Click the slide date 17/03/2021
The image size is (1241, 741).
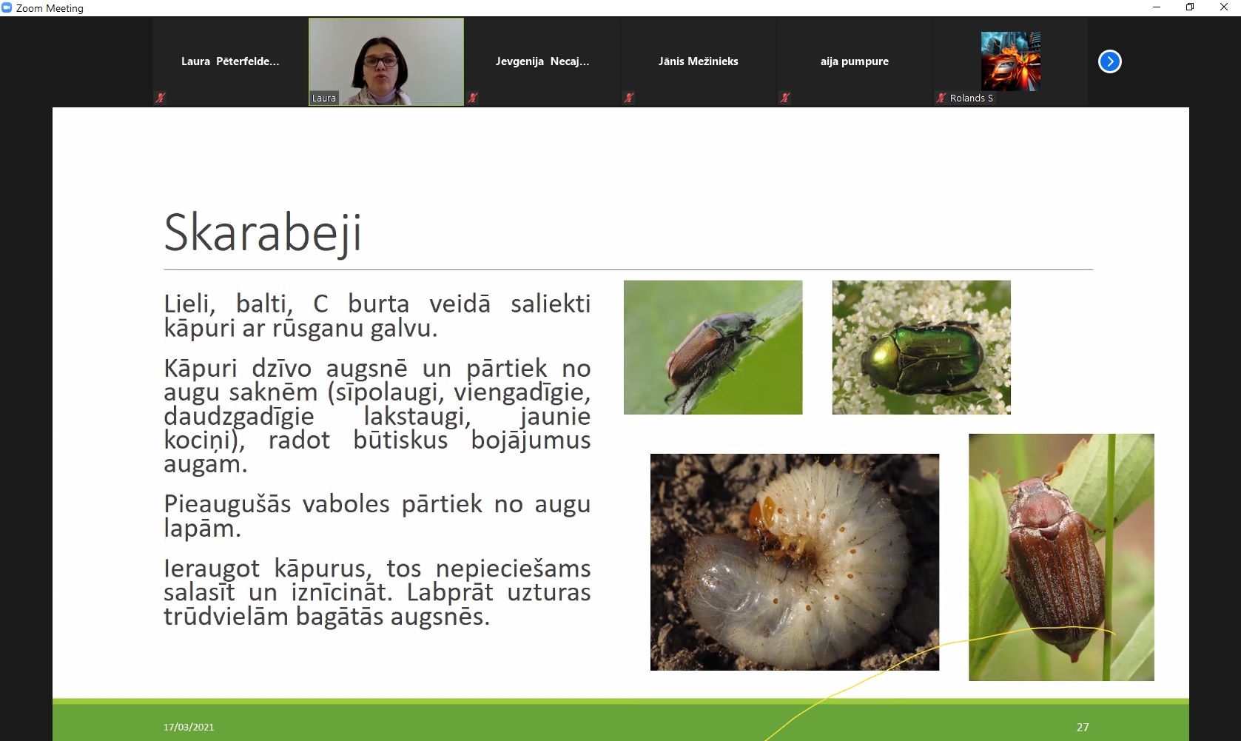tap(189, 727)
